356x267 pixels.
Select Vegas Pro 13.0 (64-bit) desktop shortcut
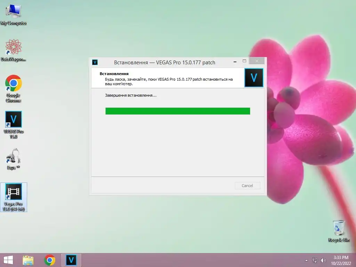(x=14, y=197)
